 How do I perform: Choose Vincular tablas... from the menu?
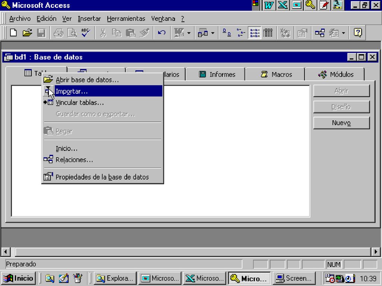[x=103, y=103]
